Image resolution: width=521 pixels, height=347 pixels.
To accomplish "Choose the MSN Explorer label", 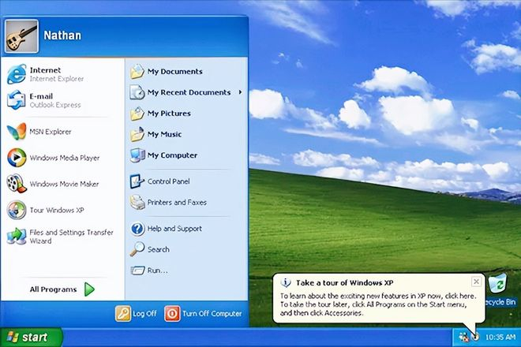I will pos(51,132).
